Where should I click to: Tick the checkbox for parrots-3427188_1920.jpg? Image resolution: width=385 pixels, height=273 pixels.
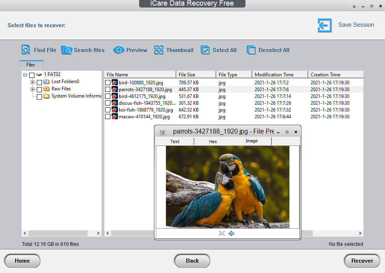(108, 90)
